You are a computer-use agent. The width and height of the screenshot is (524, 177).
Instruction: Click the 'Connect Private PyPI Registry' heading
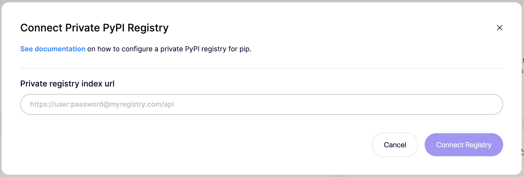(94, 28)
